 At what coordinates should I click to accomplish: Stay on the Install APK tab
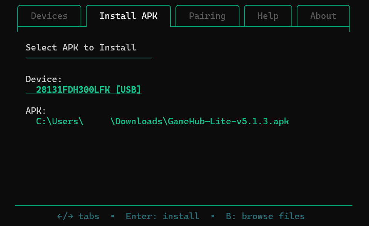point(128,16)
